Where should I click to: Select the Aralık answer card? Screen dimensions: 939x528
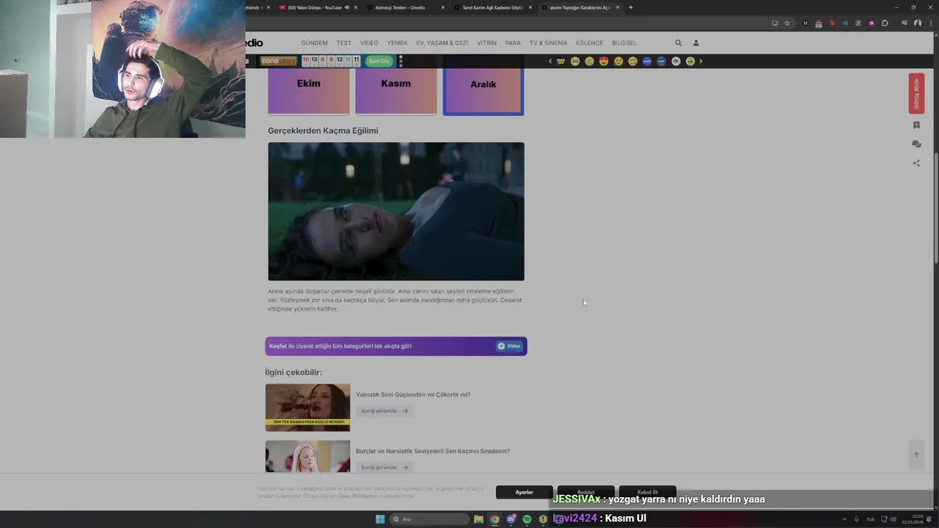483,90
